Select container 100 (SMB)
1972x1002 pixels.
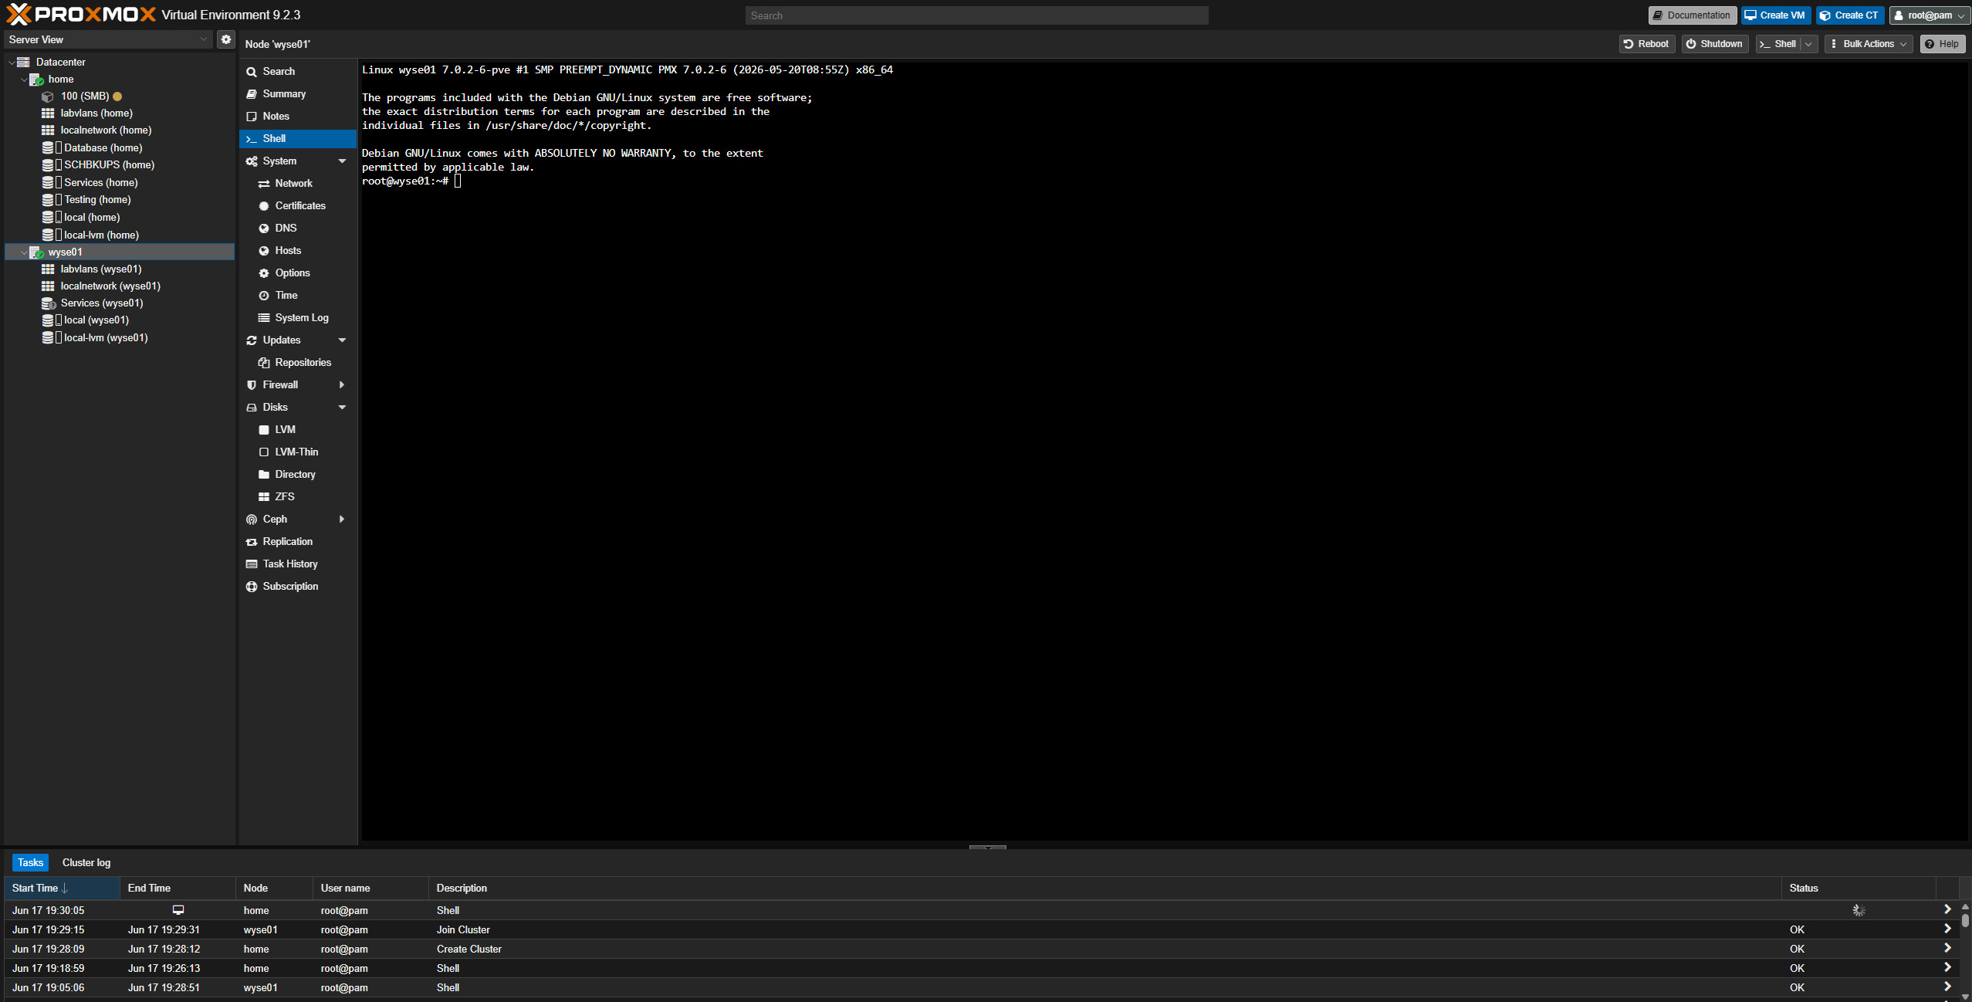tap(85, 96)
